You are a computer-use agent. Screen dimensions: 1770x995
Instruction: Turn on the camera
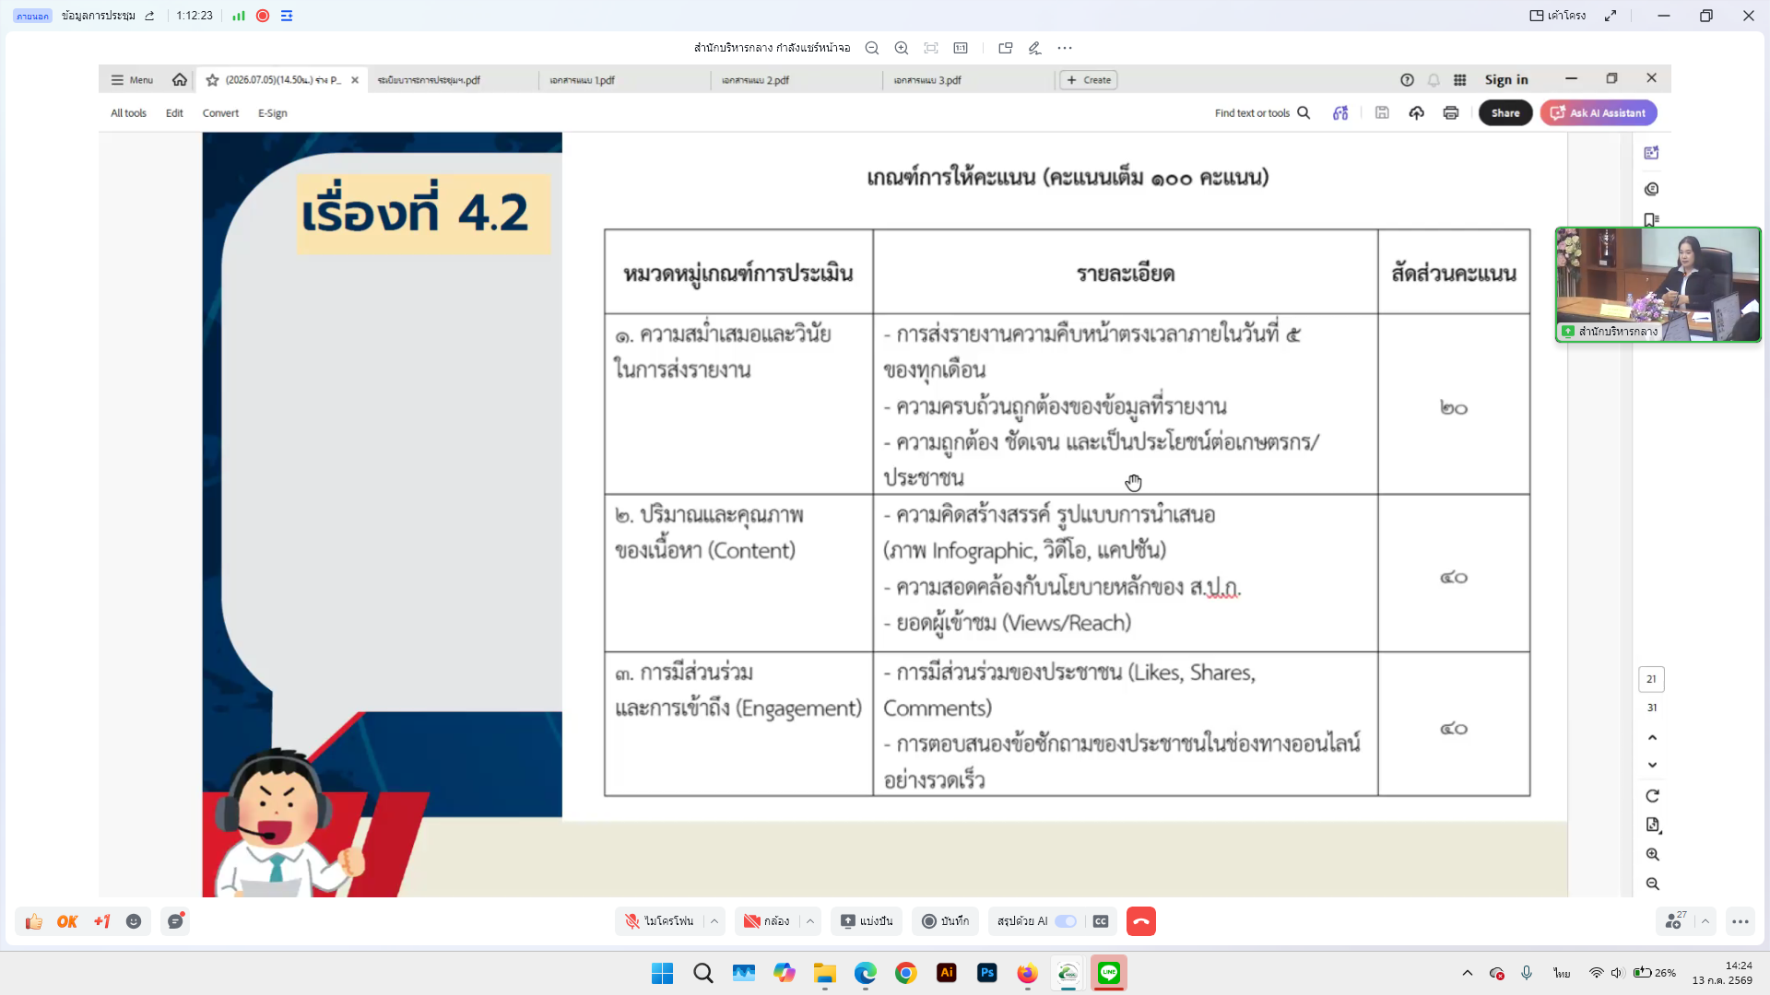767,921
